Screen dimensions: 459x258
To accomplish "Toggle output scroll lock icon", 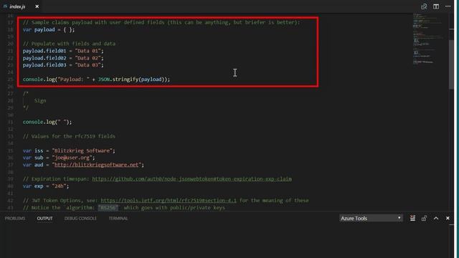I will pyautogui.click(x=424, y=218).
